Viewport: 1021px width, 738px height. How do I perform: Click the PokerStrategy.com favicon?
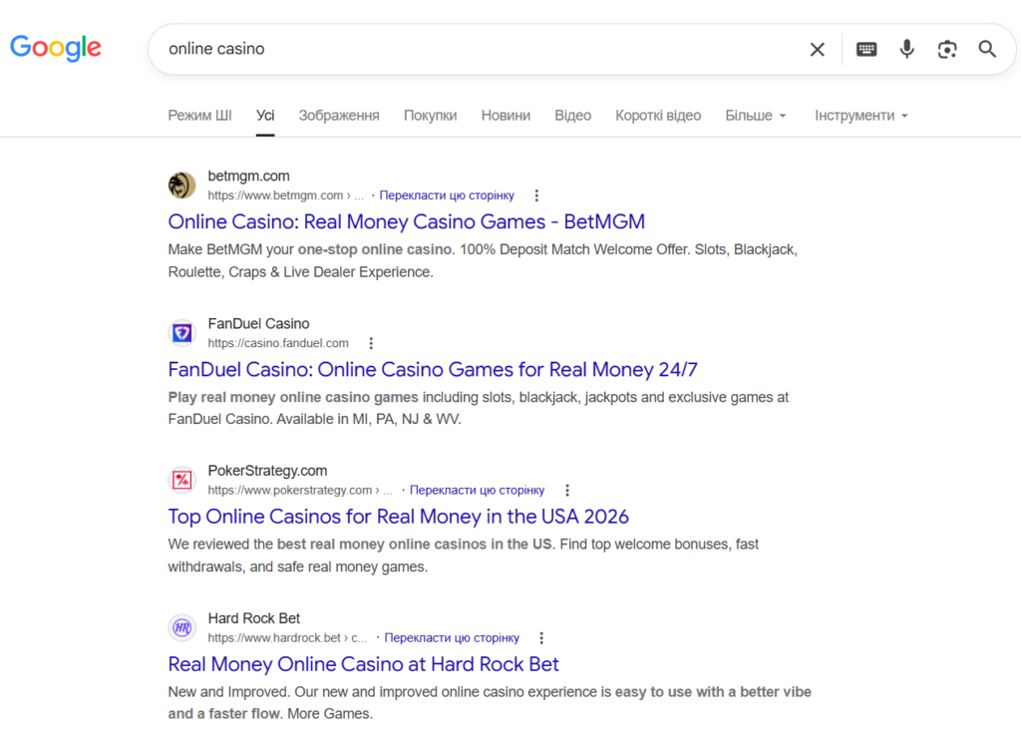point(181,480)
